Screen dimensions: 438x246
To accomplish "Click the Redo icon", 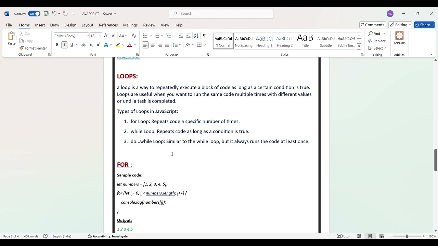I will point(65,14).
